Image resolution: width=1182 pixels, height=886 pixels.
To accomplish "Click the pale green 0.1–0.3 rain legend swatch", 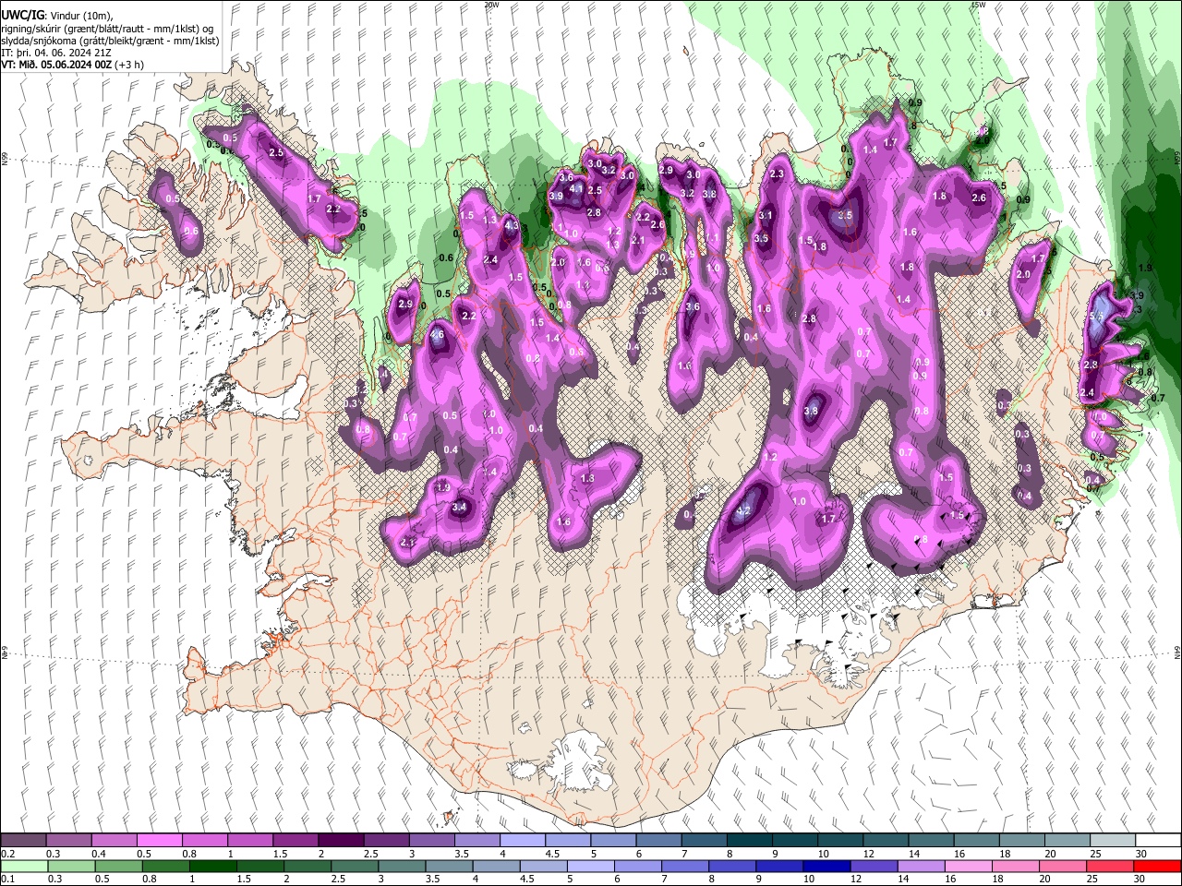I will click(23, 866).
